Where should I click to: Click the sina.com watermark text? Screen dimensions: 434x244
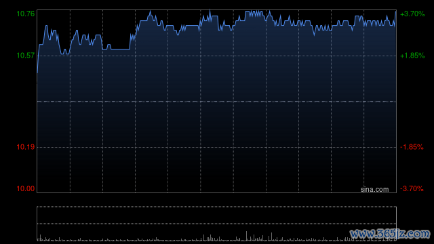click(x=374, y=190)
